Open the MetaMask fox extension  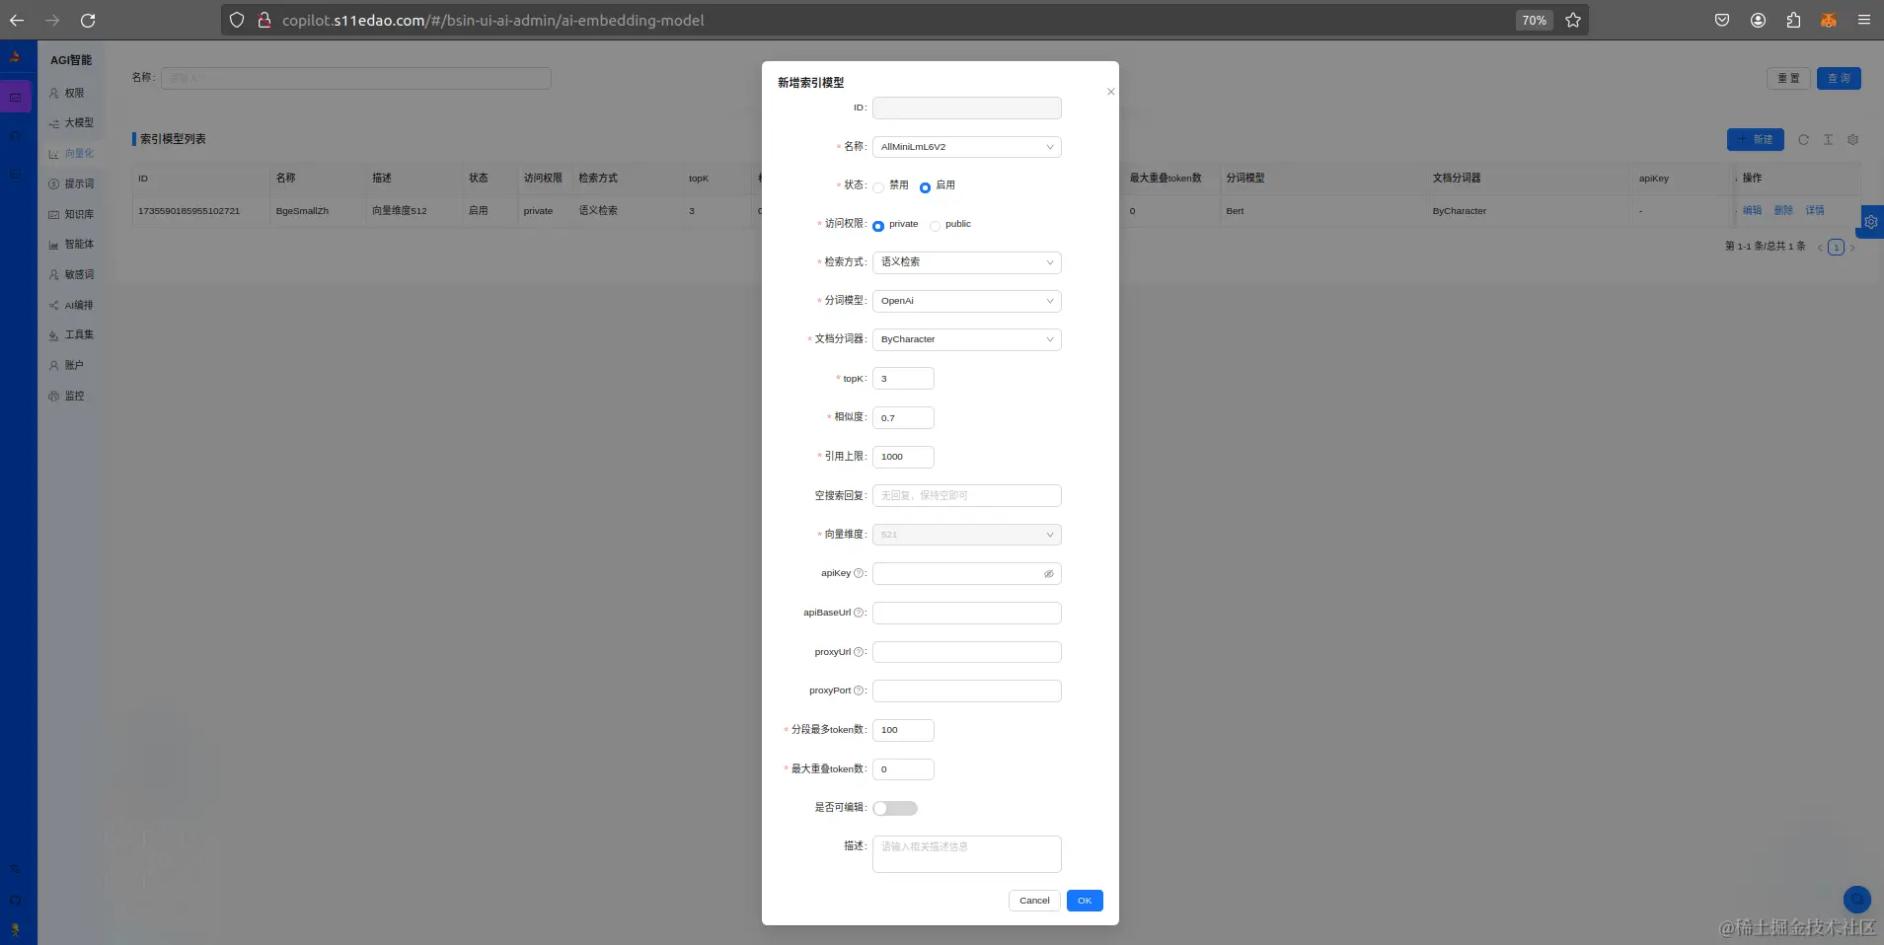tap(1829, 20)
